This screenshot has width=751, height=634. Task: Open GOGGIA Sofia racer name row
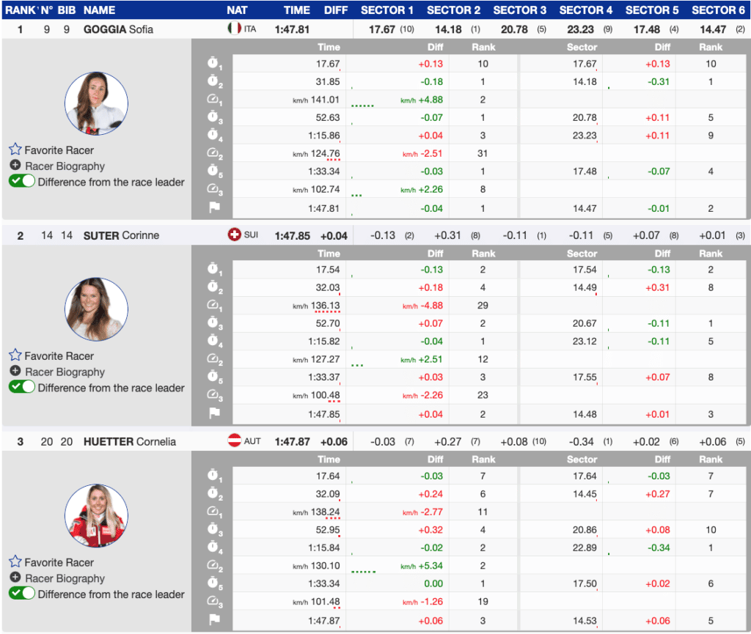click(x=118, y=29)
